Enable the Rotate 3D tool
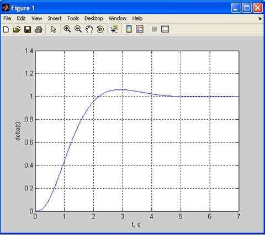The image size is (265, 235). coord(100,29)
